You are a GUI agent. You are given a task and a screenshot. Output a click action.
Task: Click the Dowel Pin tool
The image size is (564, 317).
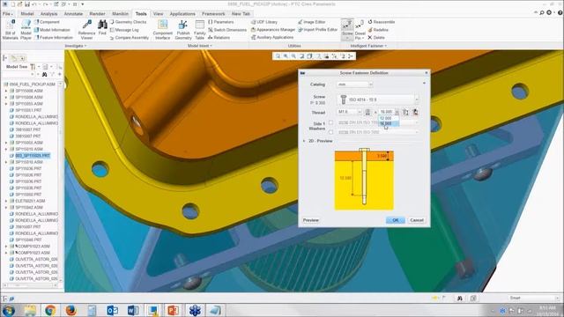[x=360, y=29]
